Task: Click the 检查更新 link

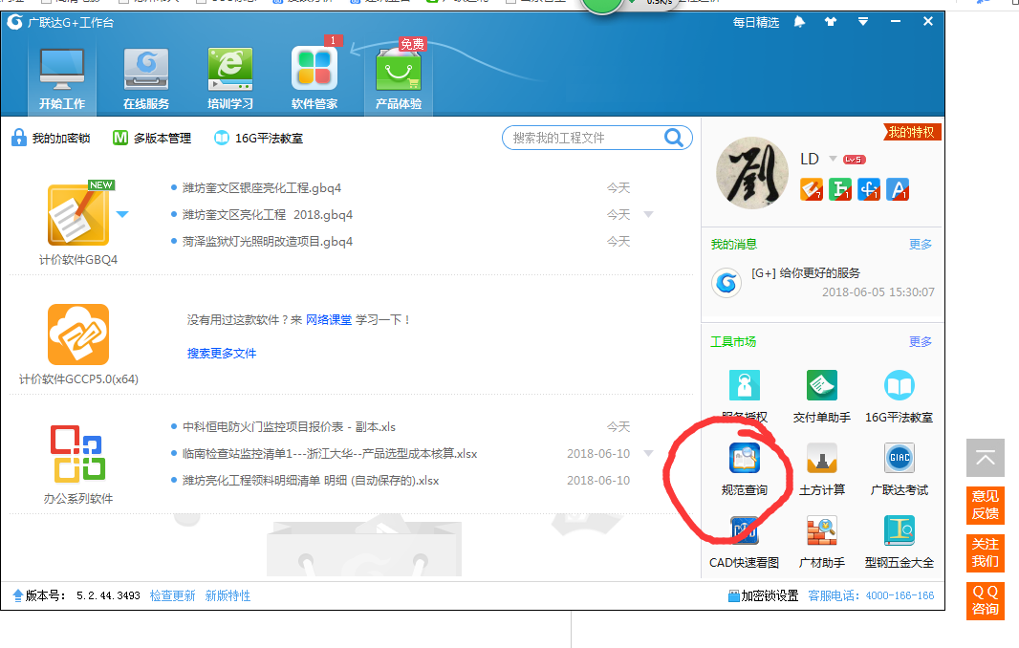Action: pos(172,595)
